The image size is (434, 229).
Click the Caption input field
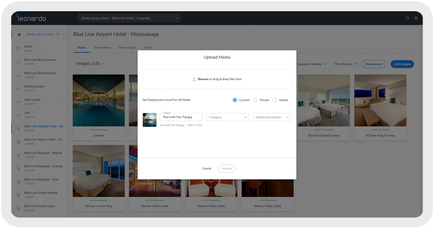(x=181, y=117)
